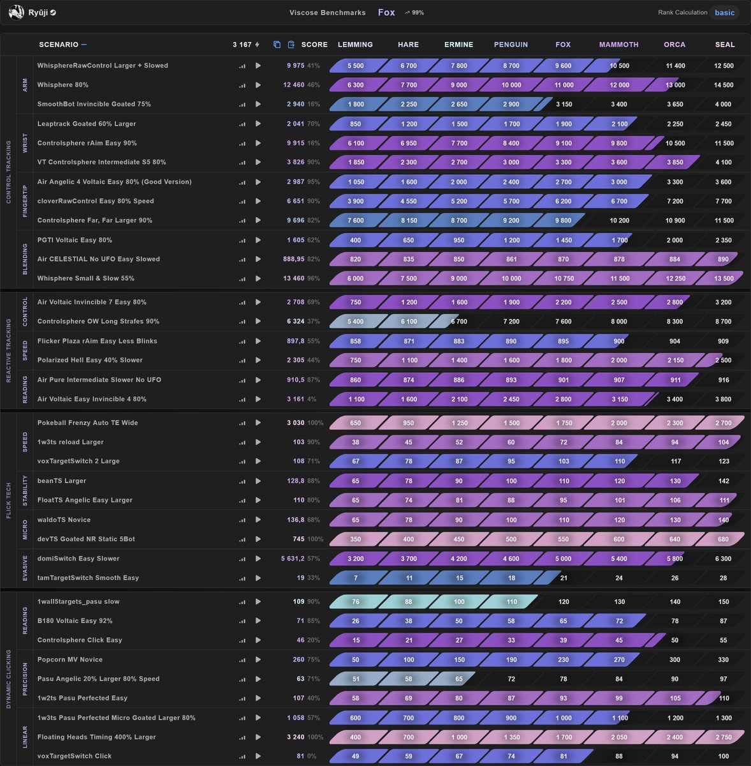This screenshot has height=766, width=751.
Task: Click the export icon left of SCORE
Action: [291, 45]
